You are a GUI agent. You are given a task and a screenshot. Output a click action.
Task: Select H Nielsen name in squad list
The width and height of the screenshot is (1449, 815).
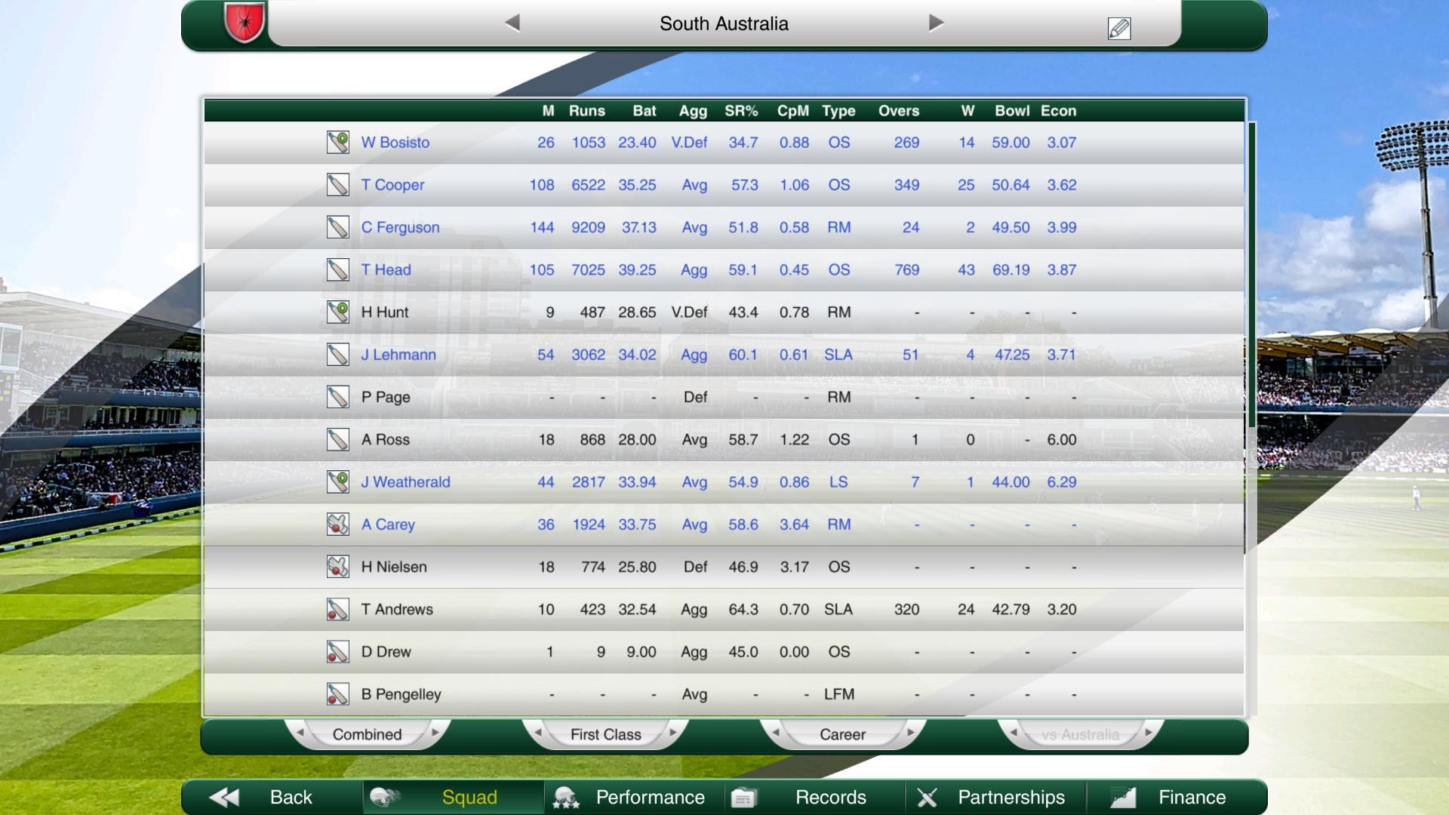click(393, 567)
